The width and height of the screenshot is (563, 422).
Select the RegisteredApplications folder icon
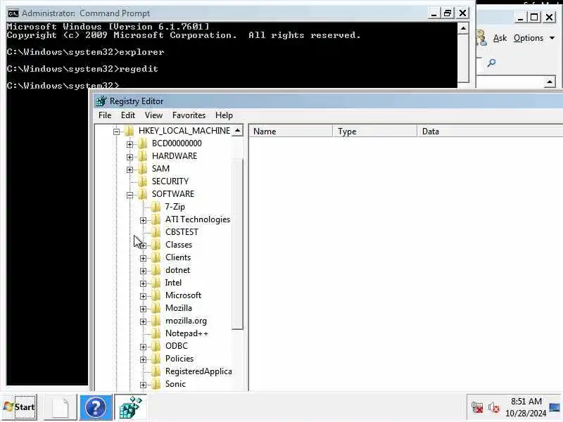click(x=156, y=371)
